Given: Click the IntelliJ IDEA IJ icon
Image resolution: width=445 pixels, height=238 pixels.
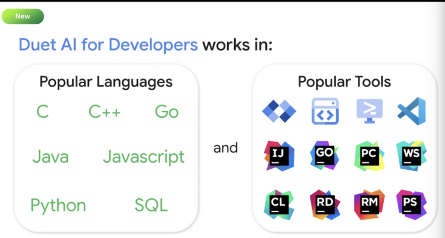Looking at the screenshot, I should pyautogui.click(x=279, y=155).
